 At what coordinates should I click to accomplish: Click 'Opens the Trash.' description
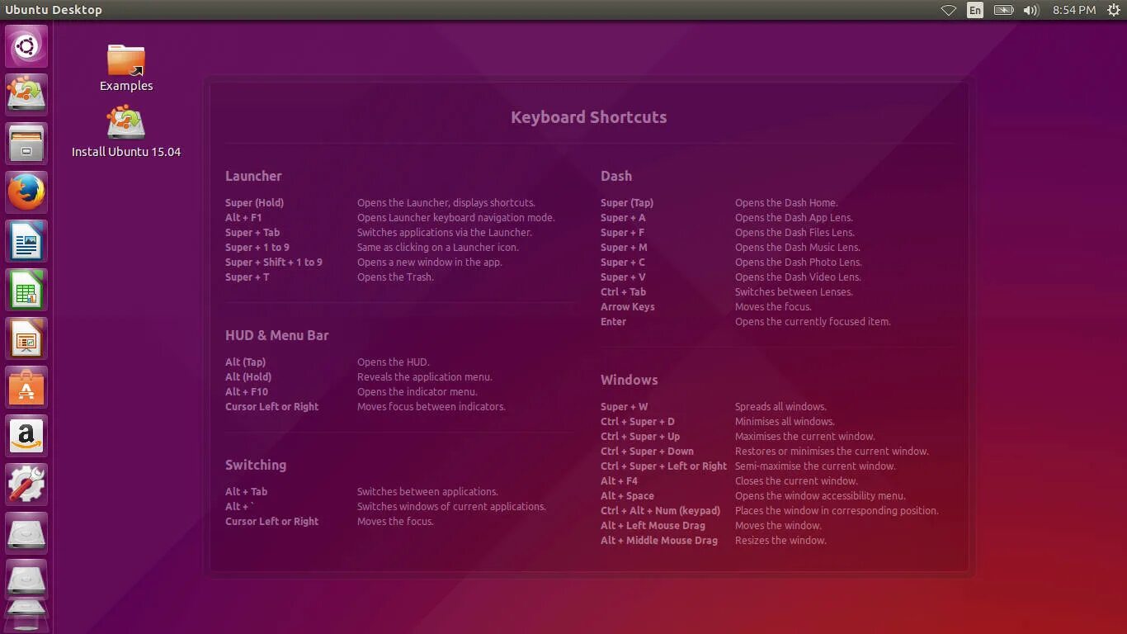[395, 277]
